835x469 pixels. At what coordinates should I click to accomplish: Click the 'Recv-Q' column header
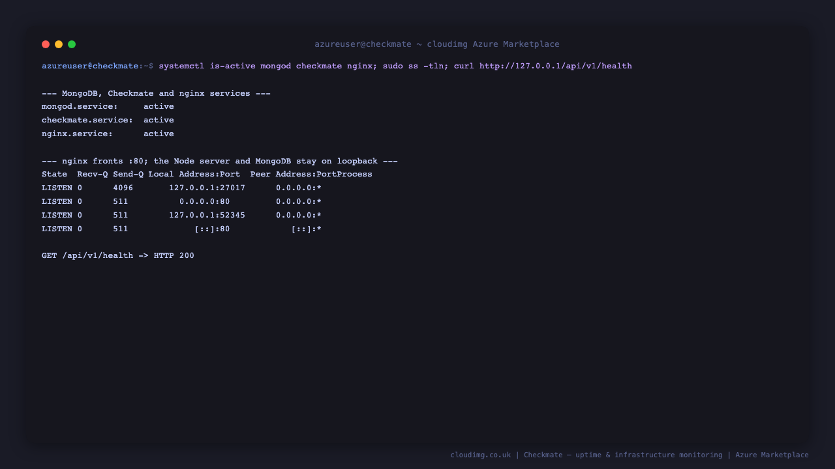(x=93, y=174)
